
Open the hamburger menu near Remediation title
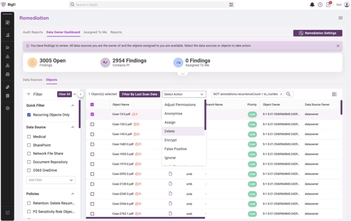[340, 18]
